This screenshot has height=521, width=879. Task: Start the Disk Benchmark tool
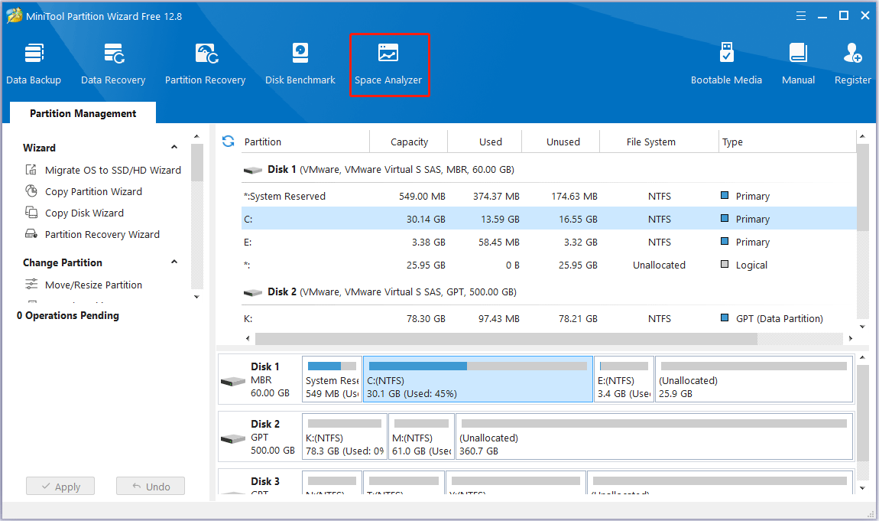point(300,64)
